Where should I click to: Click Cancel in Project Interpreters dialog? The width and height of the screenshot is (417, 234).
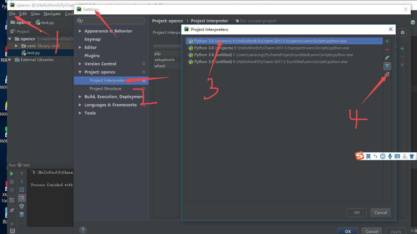pos(381,213)
